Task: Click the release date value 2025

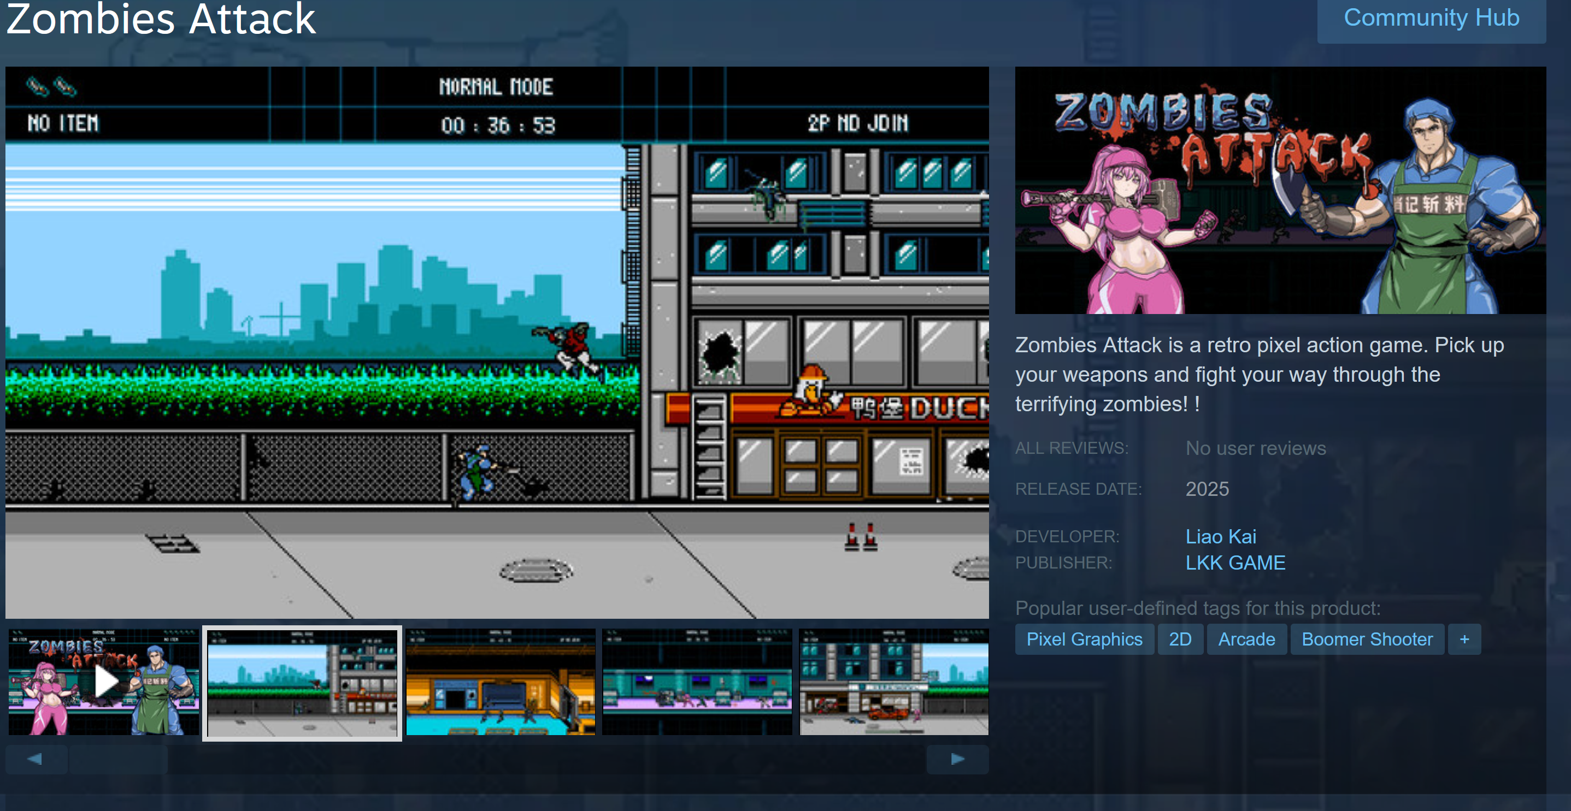Action: point(1207,489)
